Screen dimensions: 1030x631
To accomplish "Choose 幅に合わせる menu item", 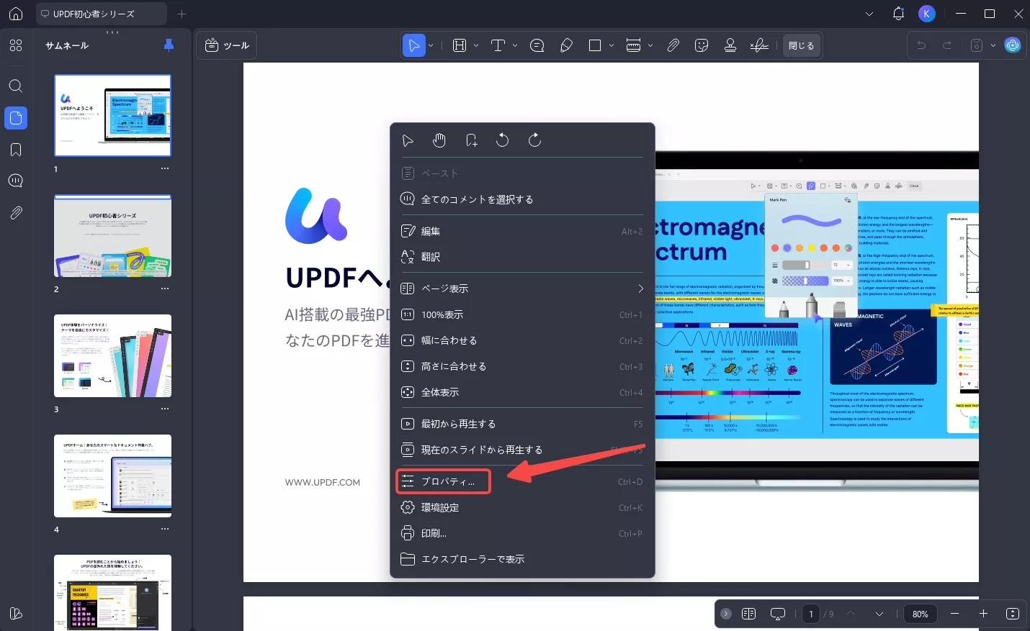I will coord(522,340).
